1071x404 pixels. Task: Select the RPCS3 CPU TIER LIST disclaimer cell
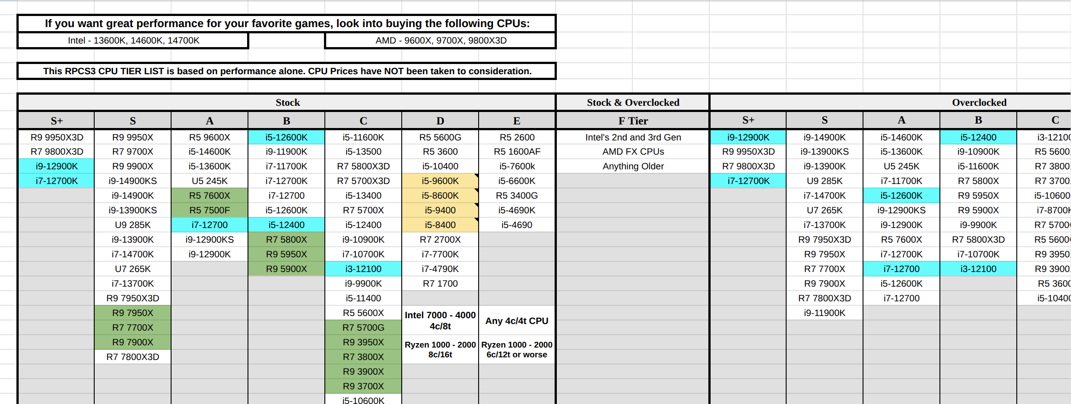287,71
